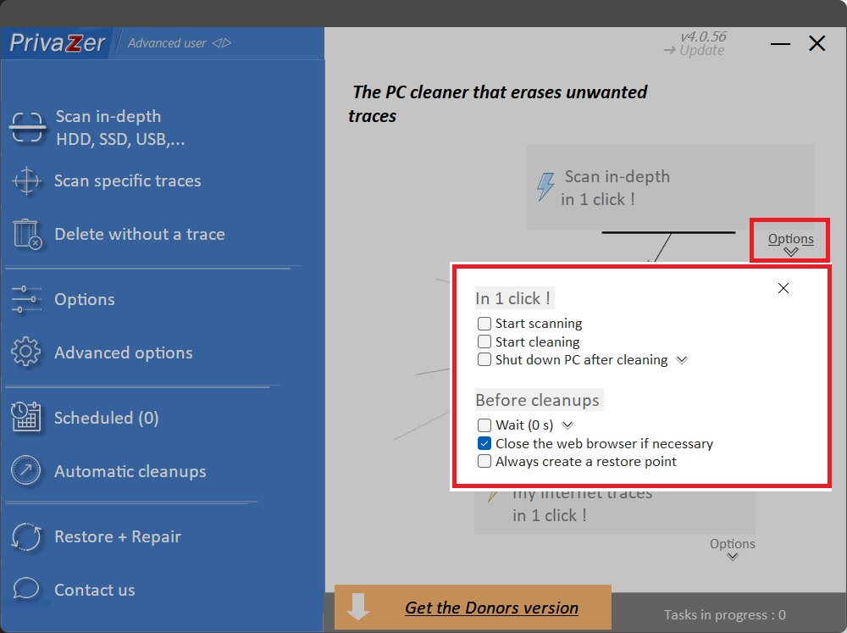847x633 pixels.
Task: Uncheck Close the web browser if necessary
Action: point(484,444)
